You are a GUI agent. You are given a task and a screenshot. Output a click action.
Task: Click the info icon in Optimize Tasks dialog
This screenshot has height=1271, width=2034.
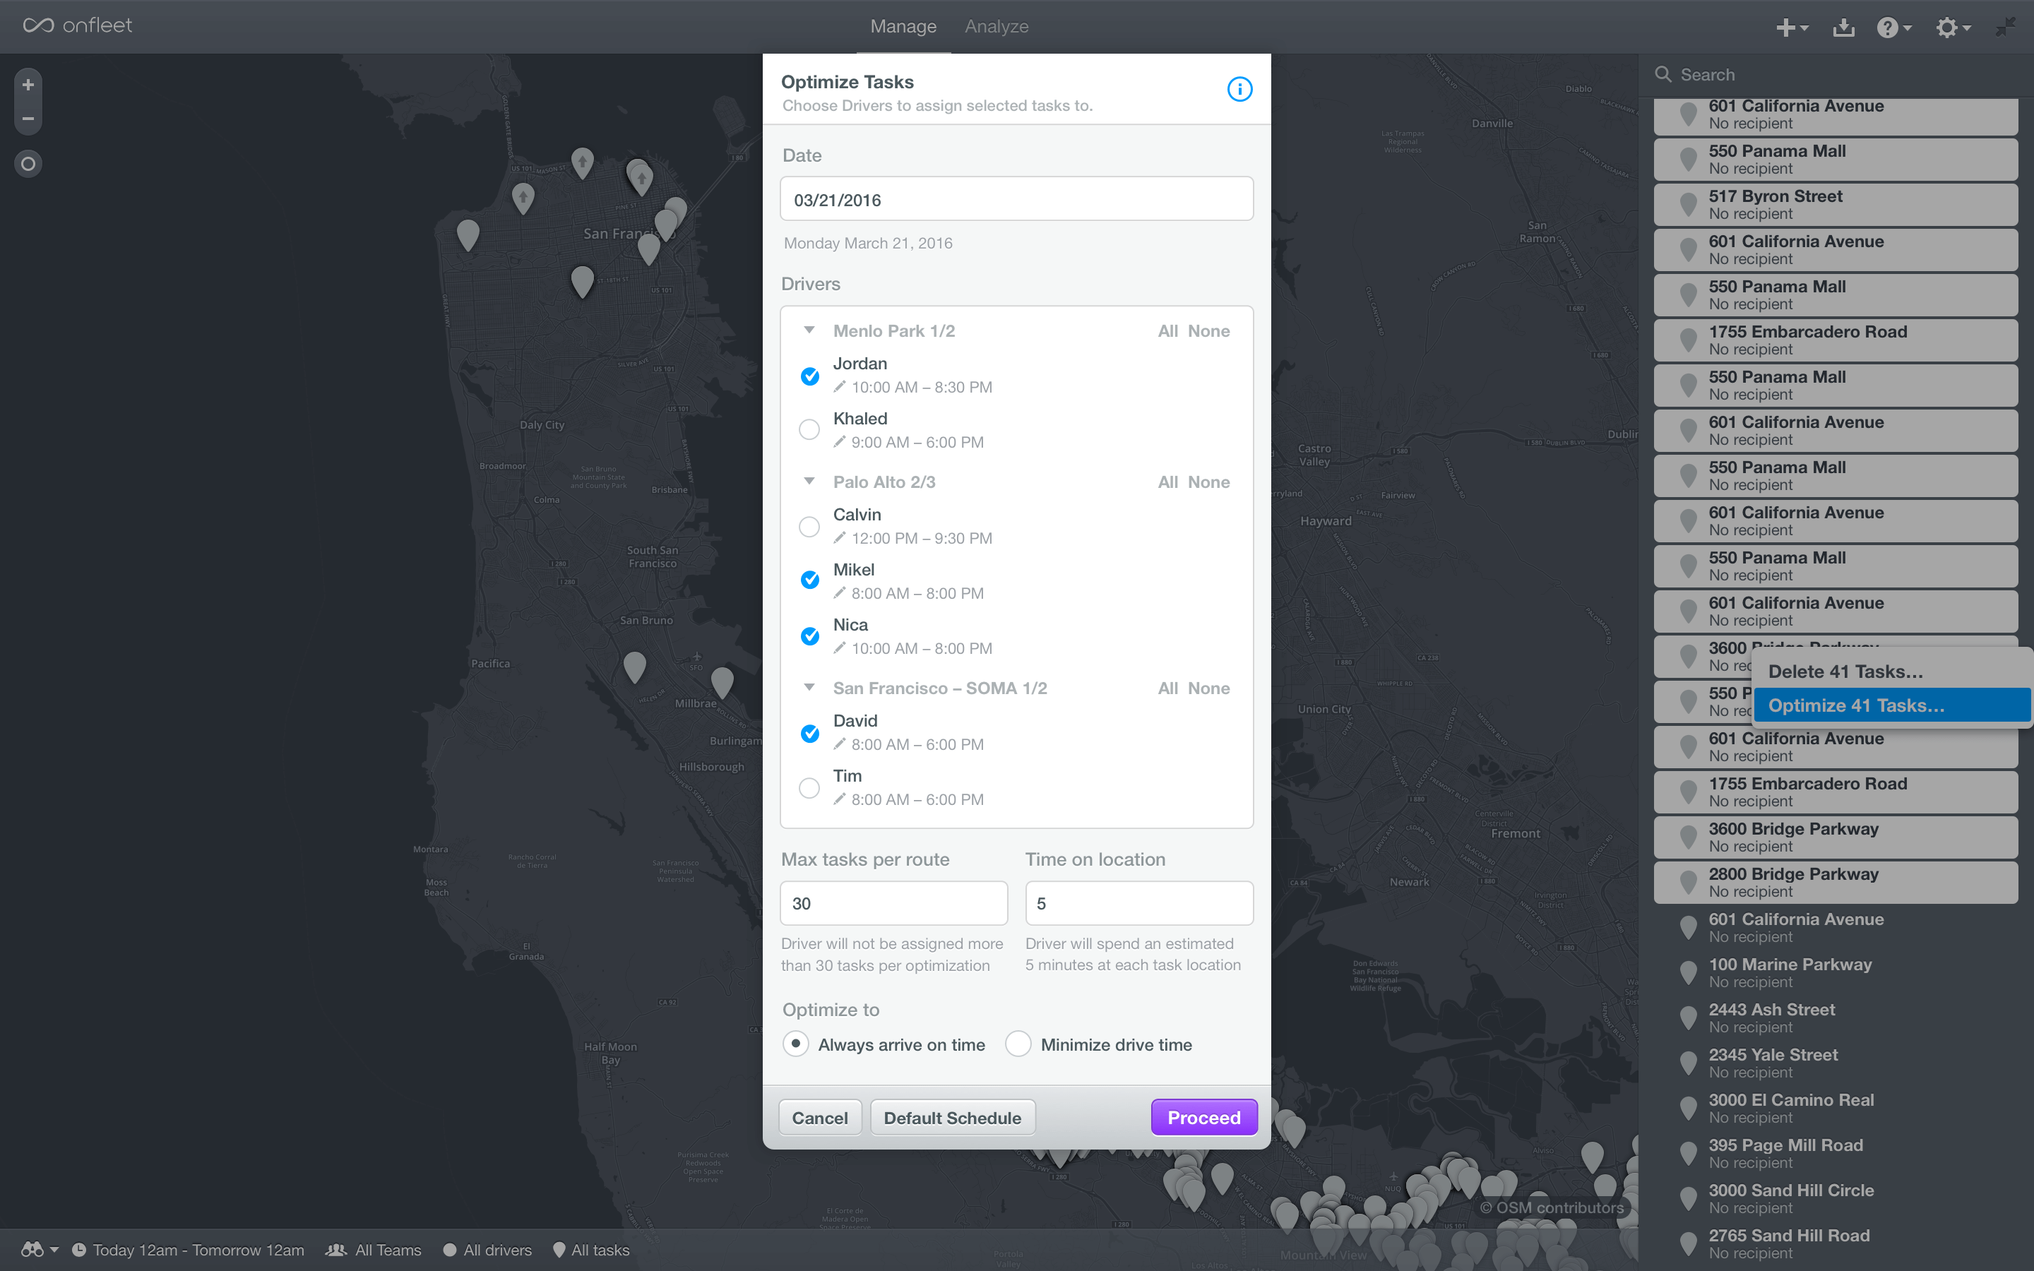(1239, 89)
